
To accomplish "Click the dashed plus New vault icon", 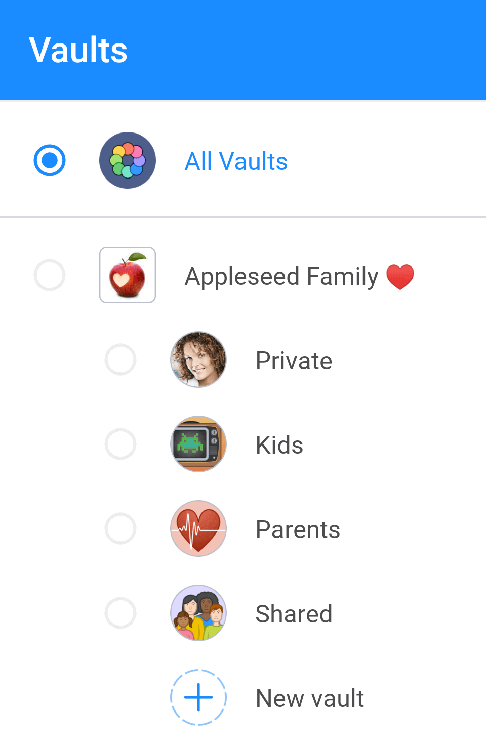I will [198, 697].
